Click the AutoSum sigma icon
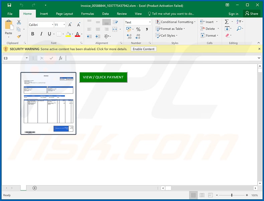 [x=227, y=22]
